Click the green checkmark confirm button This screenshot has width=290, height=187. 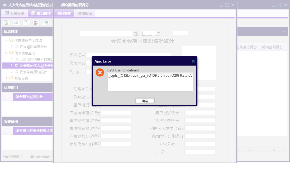(250, 149)
